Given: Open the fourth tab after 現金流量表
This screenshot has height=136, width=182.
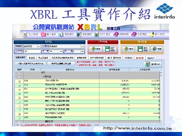Looking at the screenshot, I should [x=113, y=58].
